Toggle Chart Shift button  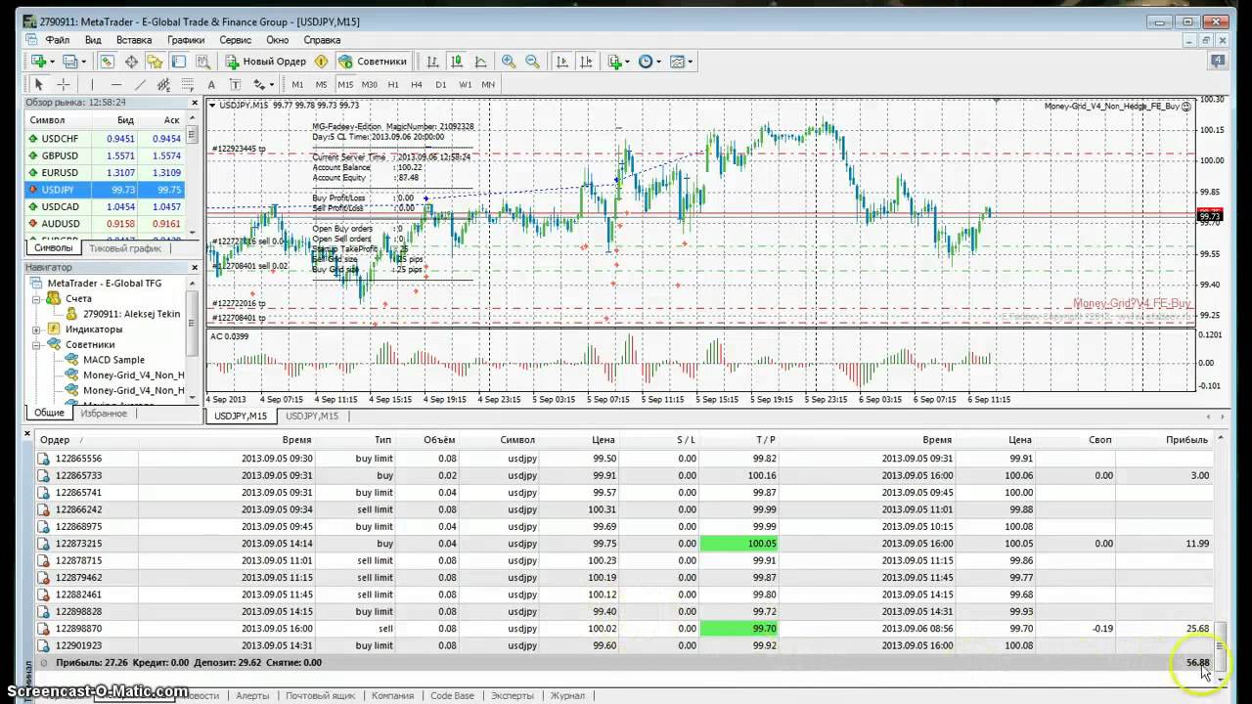[585, 61]
